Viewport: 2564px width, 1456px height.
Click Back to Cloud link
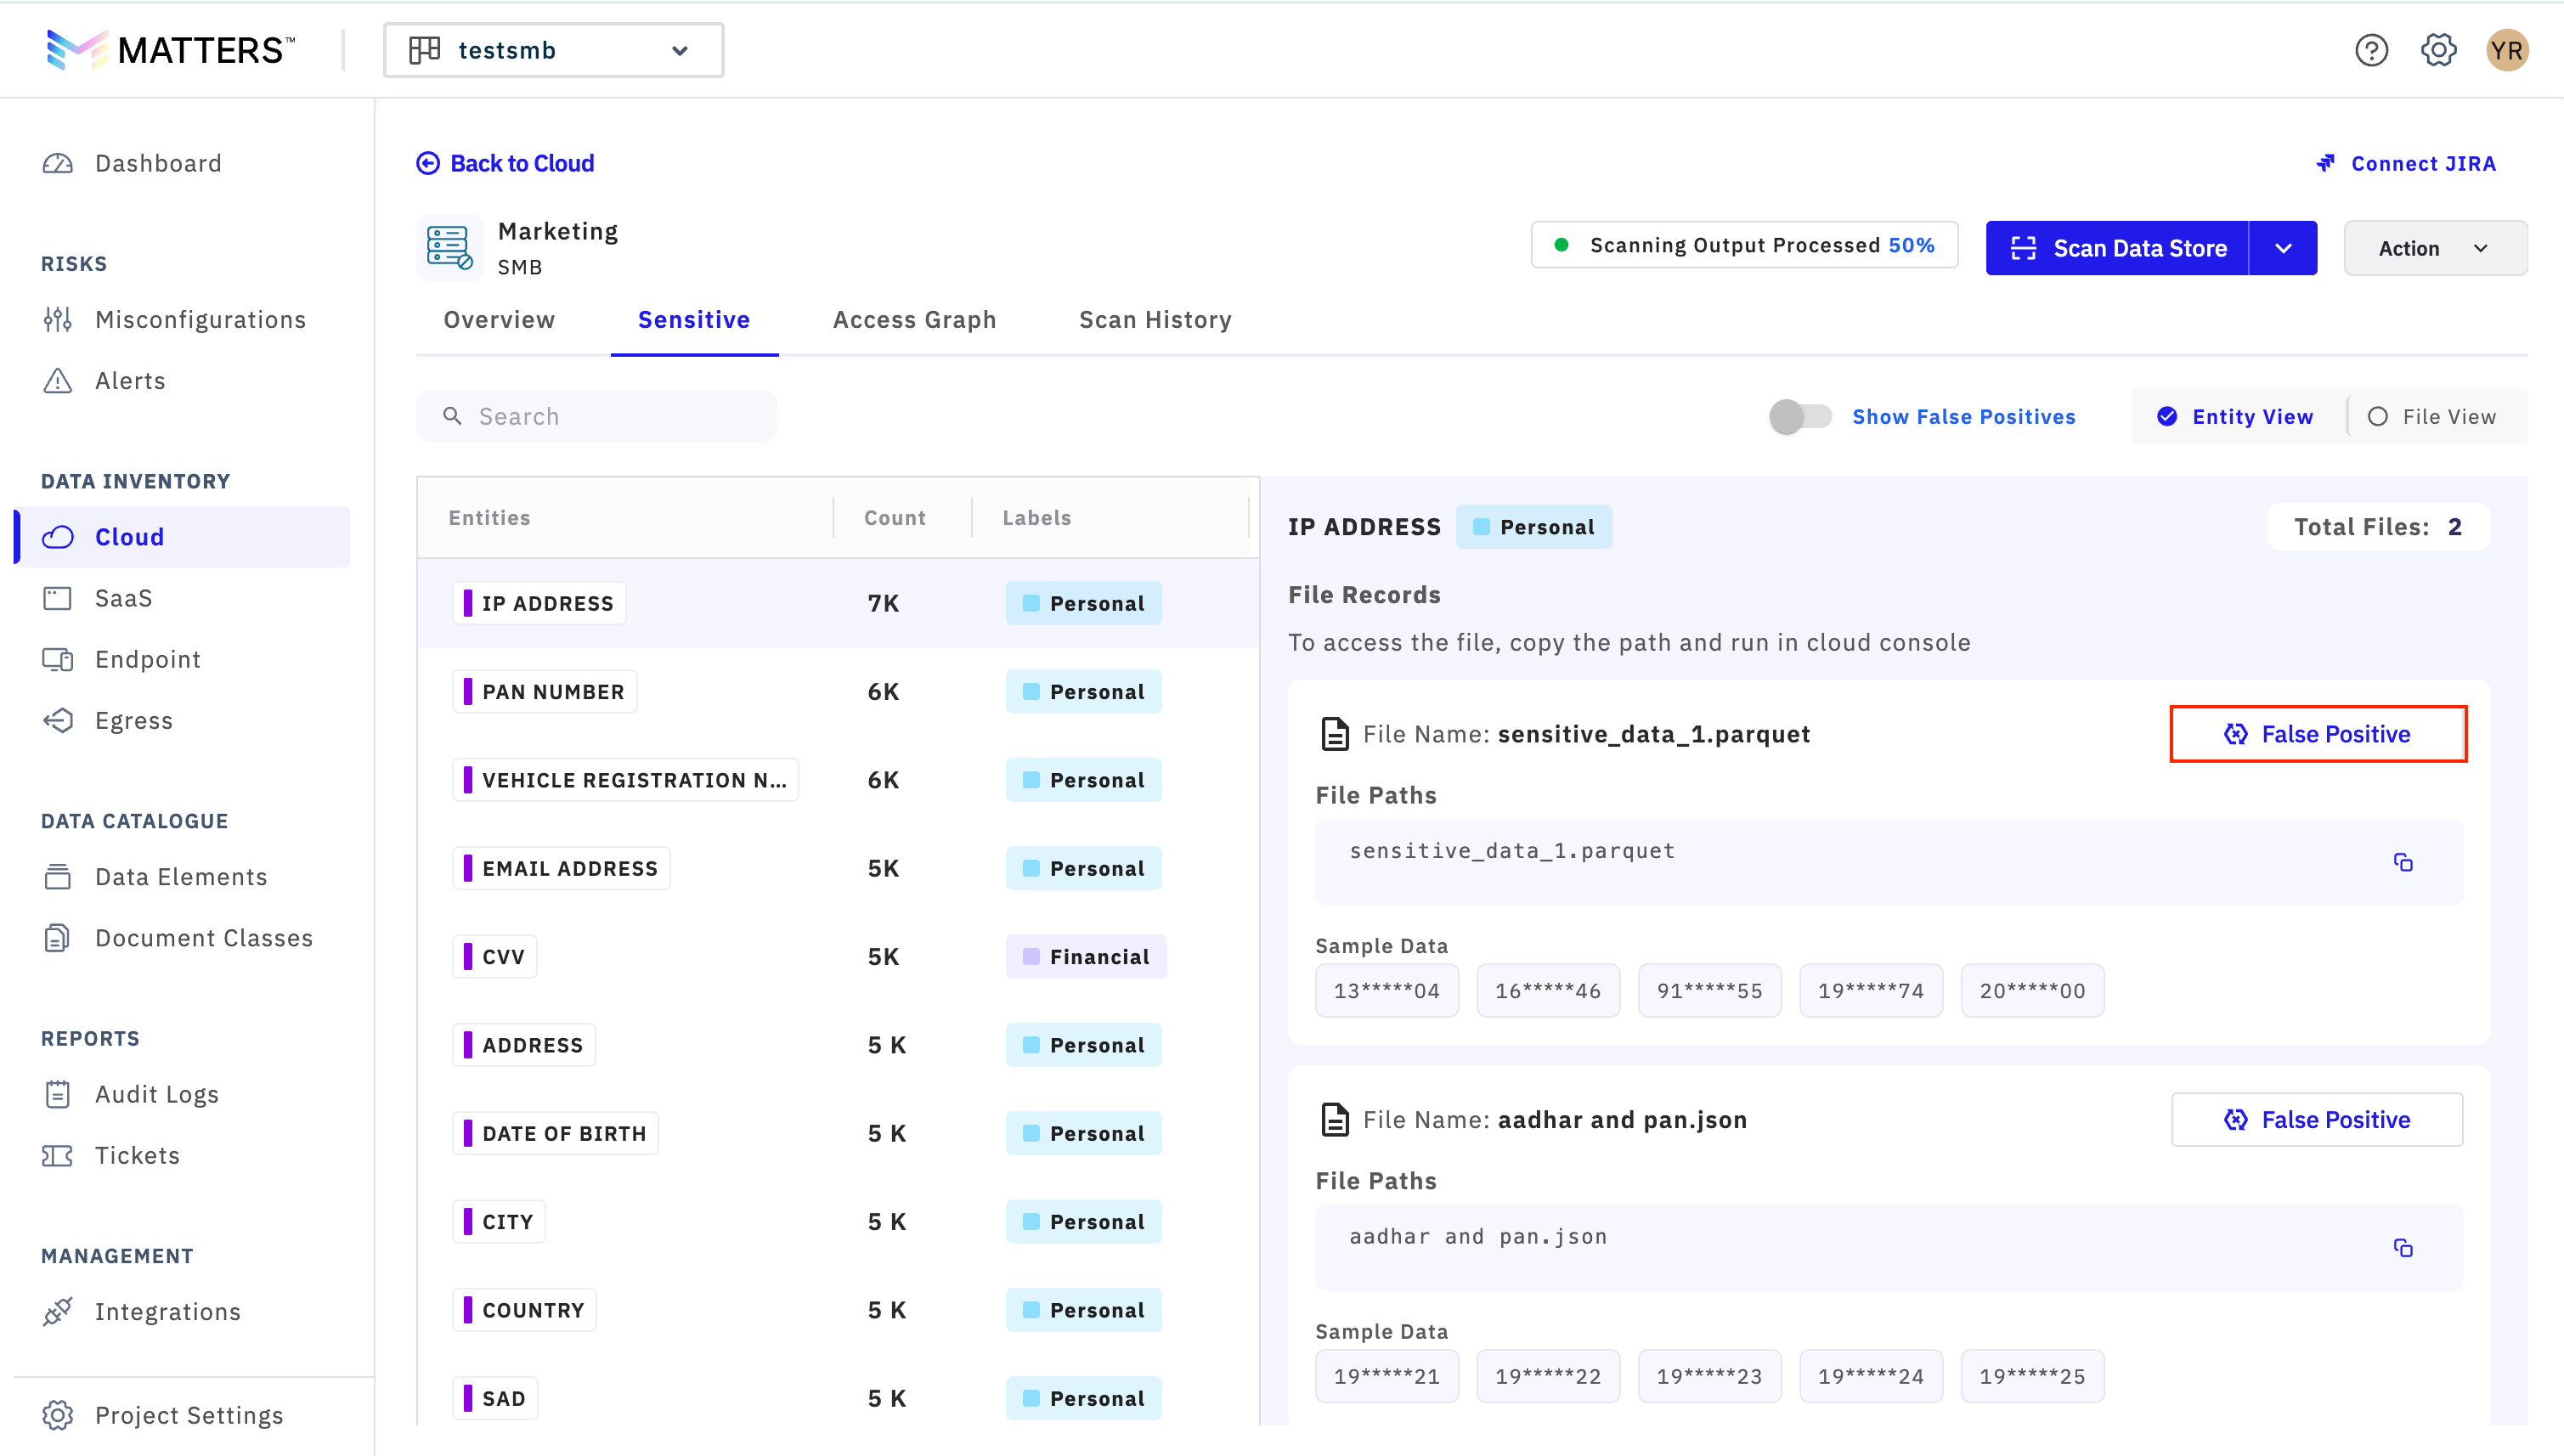click(505, 163)
